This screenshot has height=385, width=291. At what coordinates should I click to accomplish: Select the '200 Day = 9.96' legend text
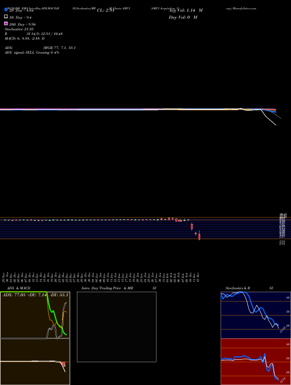[23, 24]
